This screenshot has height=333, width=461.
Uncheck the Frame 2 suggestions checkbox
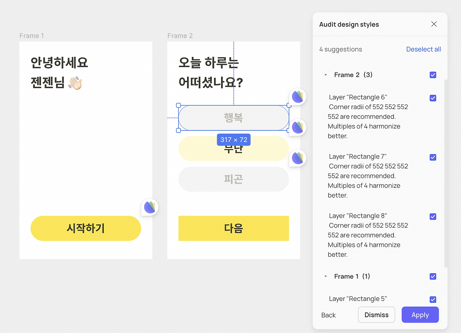(433, 75)
